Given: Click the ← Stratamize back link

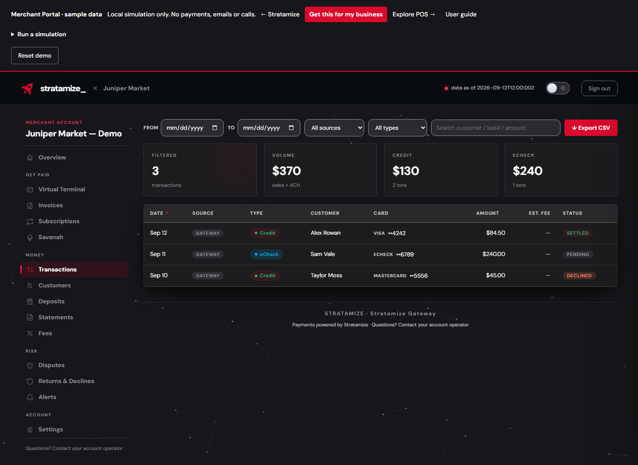Looking at the screenshot, I should (280, 14).
